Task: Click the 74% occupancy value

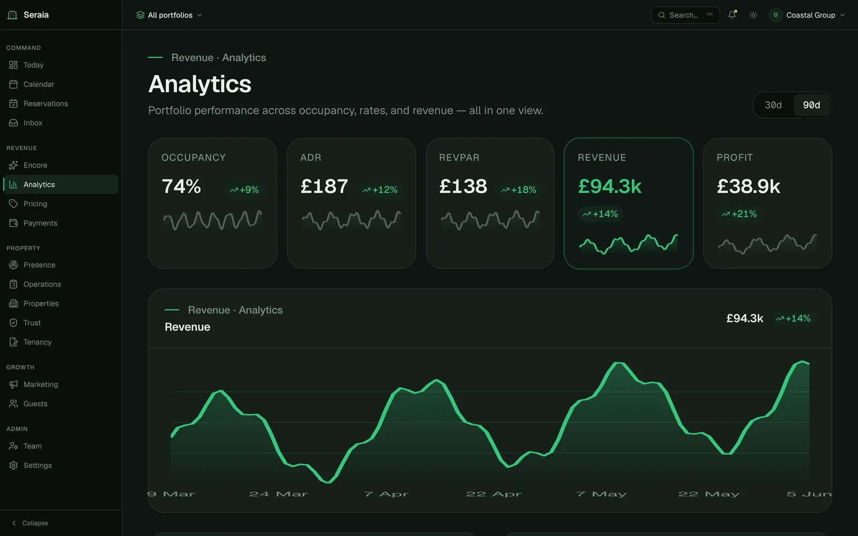Action: [x=181, y=187]
